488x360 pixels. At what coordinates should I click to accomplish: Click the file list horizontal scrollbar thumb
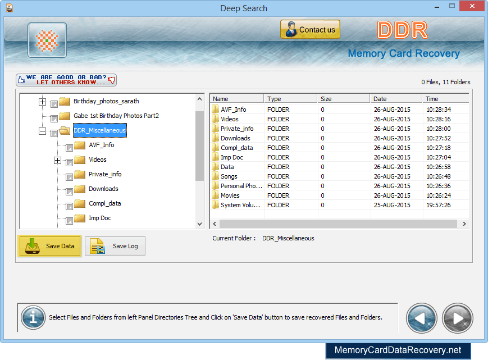(338, 224)
